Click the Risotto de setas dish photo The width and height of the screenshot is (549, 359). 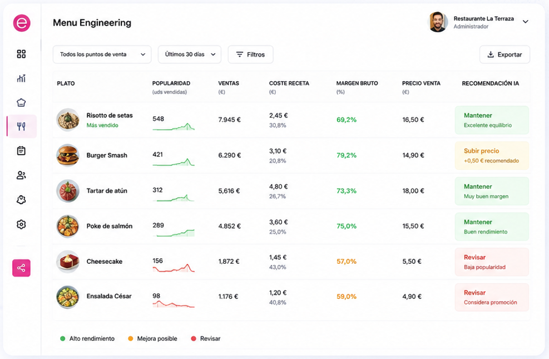coord(68,120)
